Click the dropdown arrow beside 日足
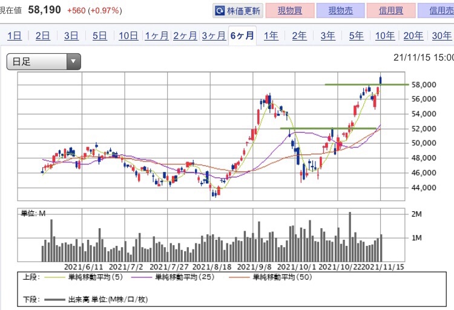The image size is (454, 310). pos(73,61)
